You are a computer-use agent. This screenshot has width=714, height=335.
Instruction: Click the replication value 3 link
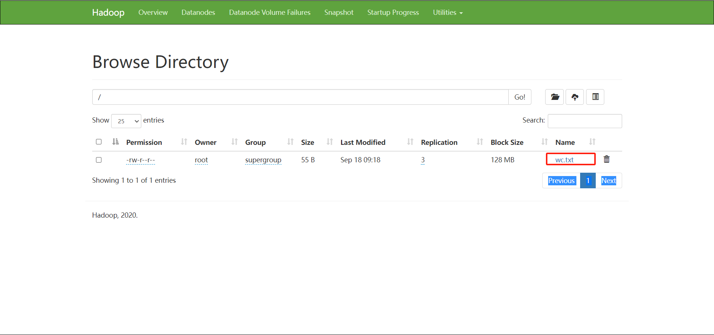[423, 160]
